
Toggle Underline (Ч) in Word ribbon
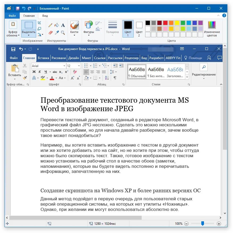click(x=46, y=72)
